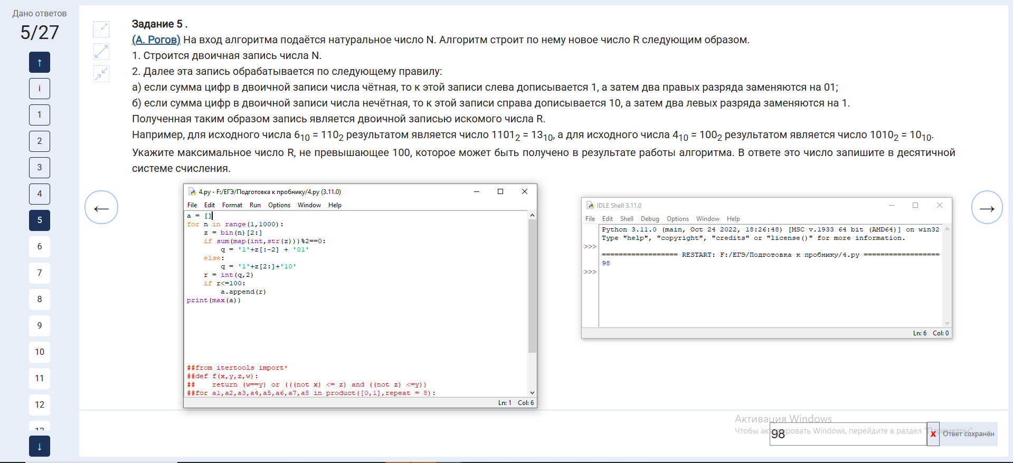
Task: Open the info page button labeled i
Action: [40, 89]
